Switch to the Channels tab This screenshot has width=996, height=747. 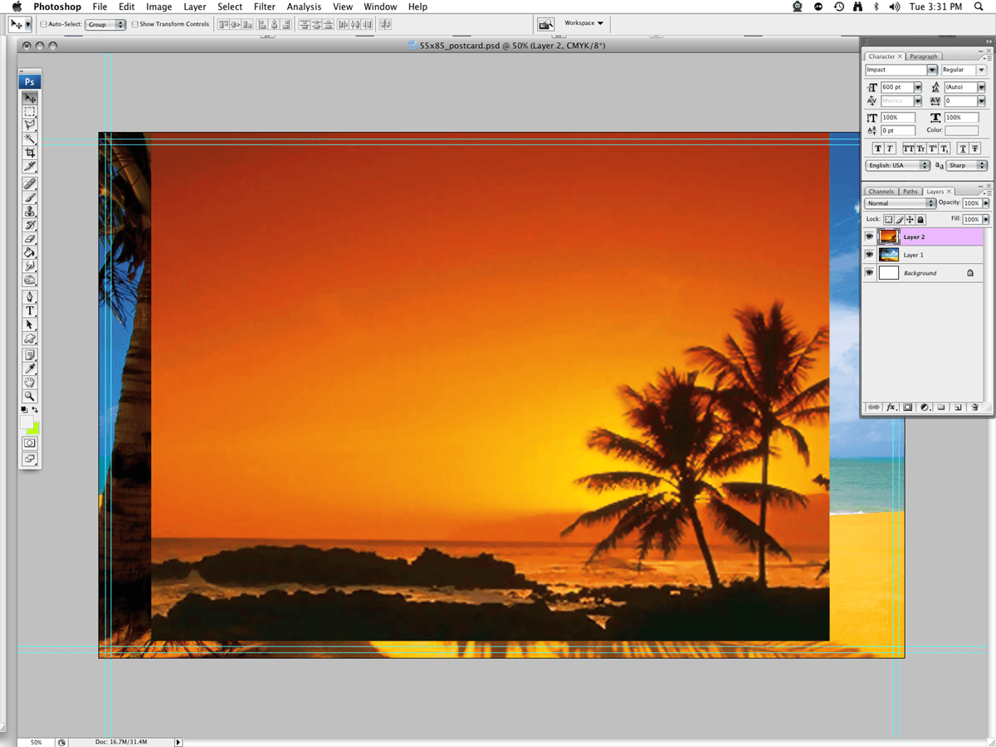pos(881,192)
